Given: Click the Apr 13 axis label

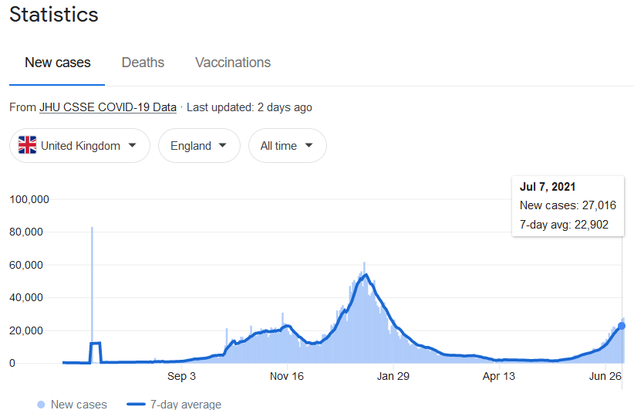Looking at the screenshot, I should (498, 377).
